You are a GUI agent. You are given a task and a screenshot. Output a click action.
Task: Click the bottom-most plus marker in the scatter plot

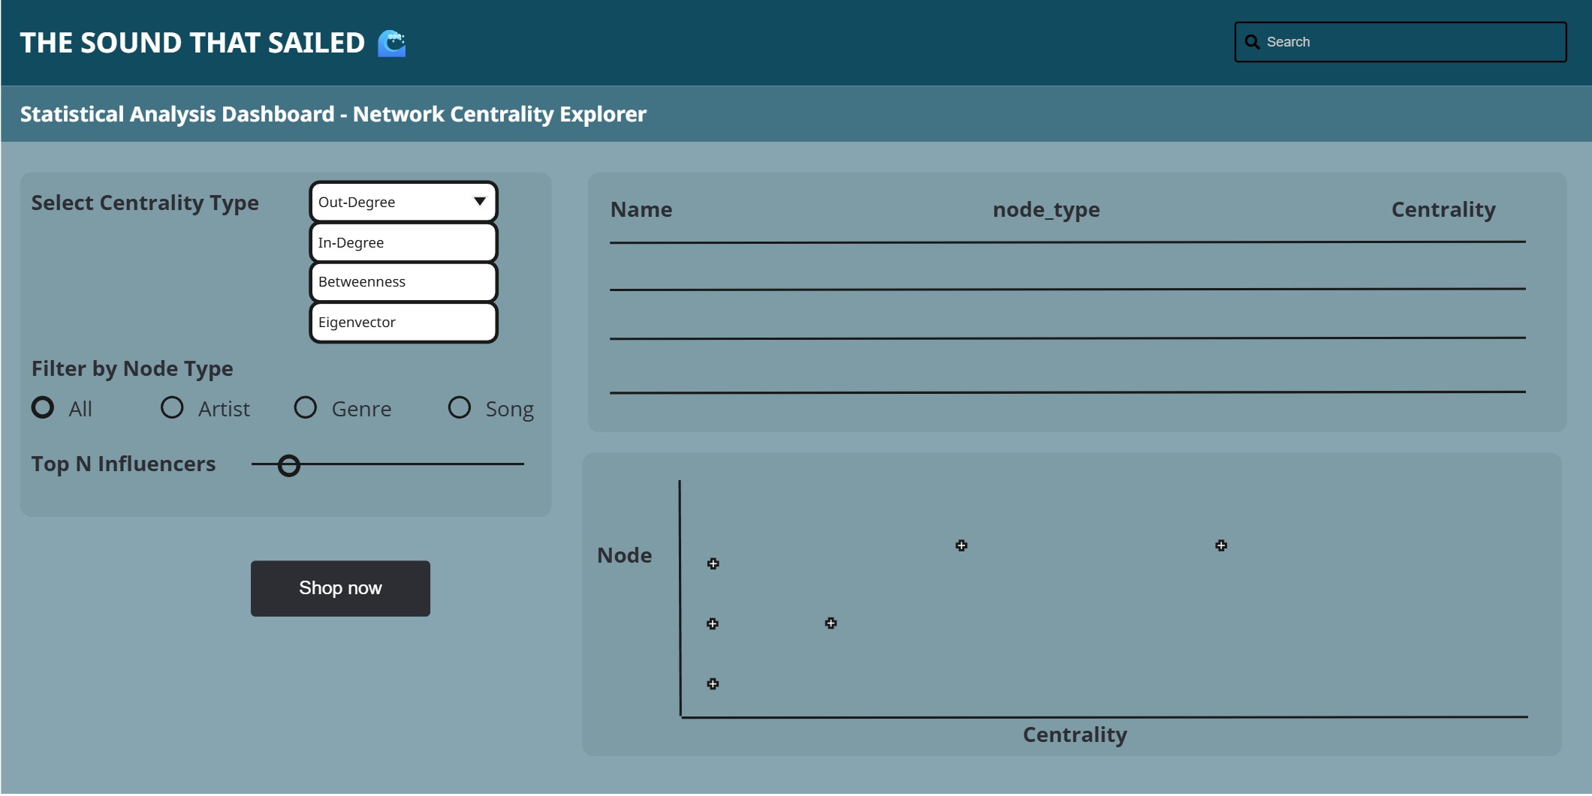click(x=713, y=683)
